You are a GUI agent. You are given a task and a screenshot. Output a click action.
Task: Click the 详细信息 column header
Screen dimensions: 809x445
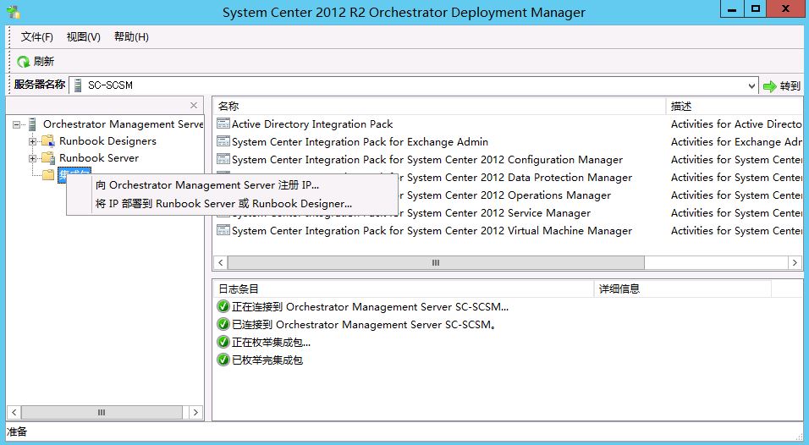683,288
